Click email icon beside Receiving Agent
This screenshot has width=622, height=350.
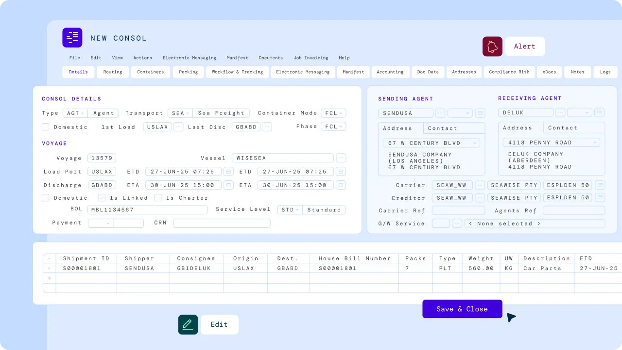coord(600,112)
